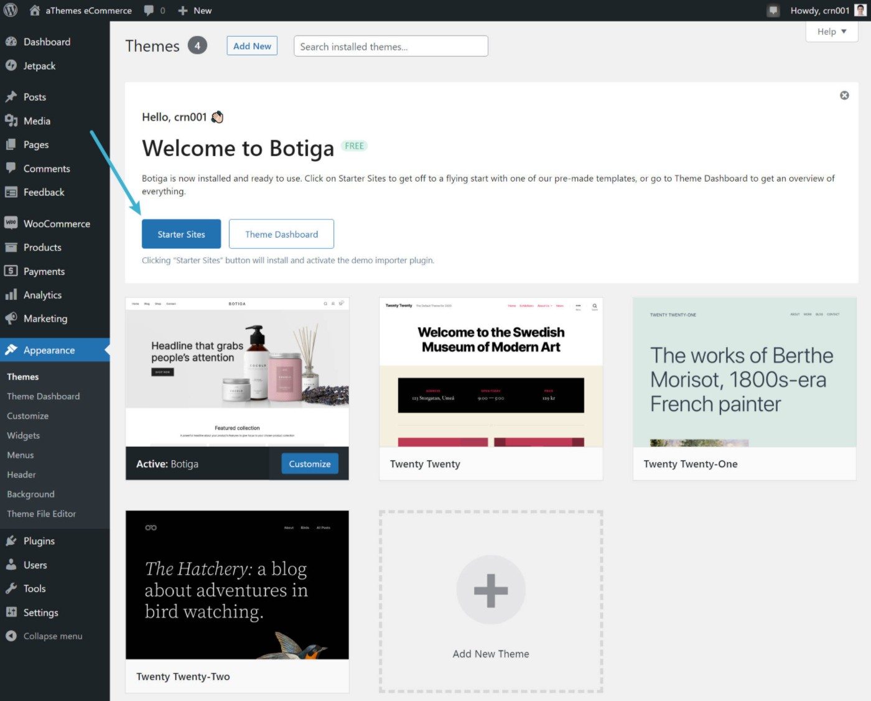
Task: Click the notifications icon beside Howdy
Action: [773, 11]
